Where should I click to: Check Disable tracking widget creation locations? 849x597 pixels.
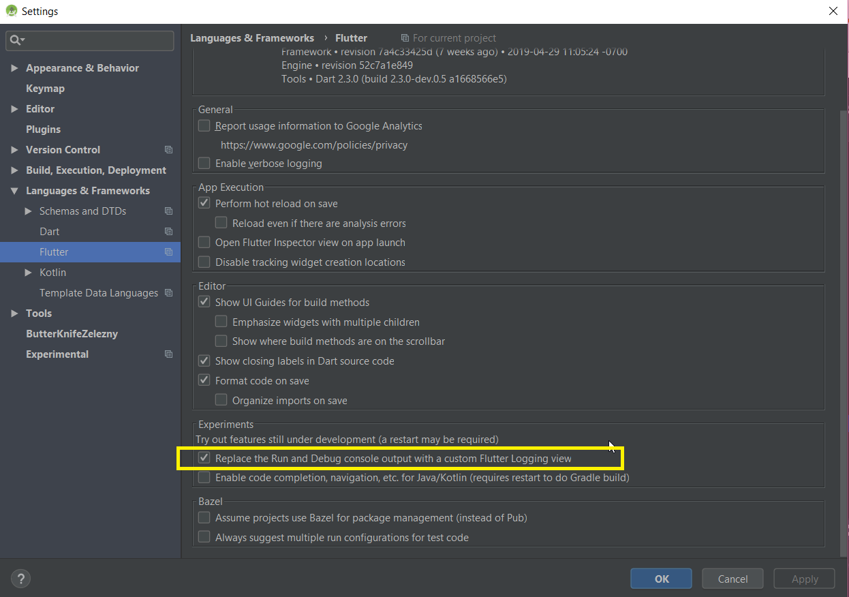click(x=204, y=262)
